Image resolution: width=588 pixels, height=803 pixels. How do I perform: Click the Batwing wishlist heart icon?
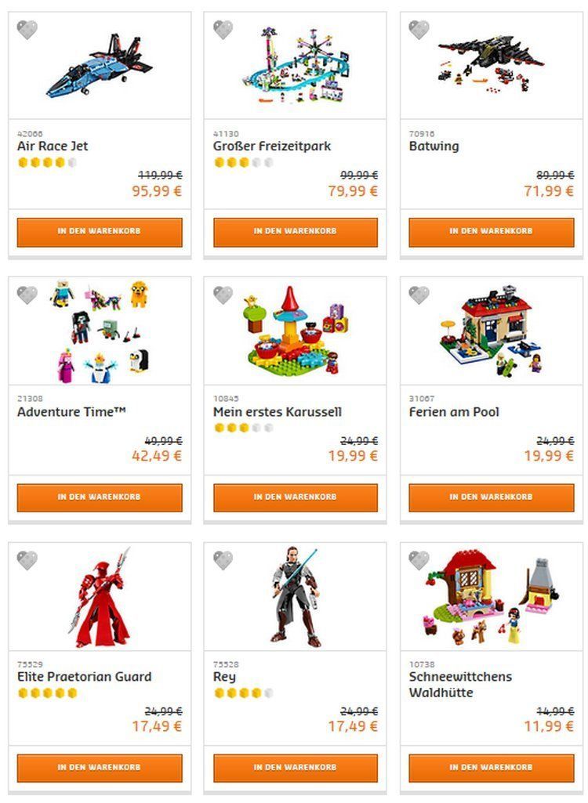click(x=419, y=30)
